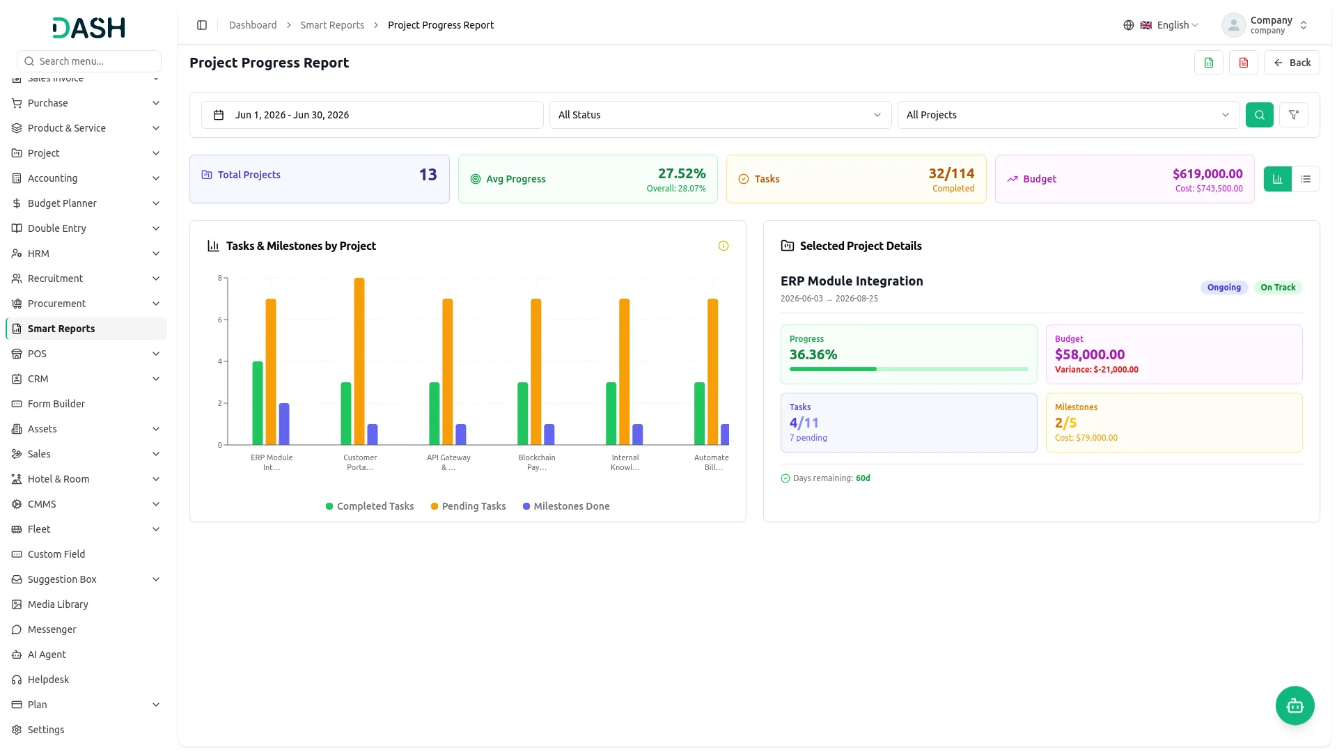Click the On Track badge
This screenshot has height=752, width=1337.
click(x=1278, y=288)
